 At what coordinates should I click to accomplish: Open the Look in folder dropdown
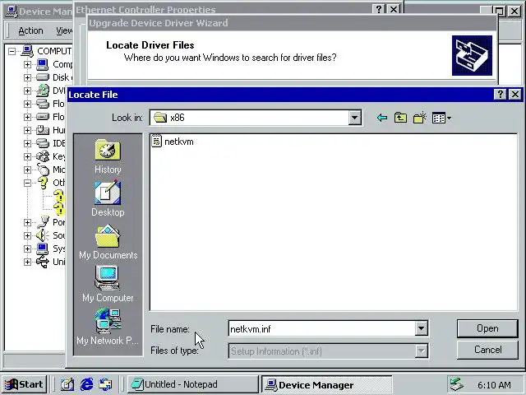pyautogui.click(x=354, y=118)
